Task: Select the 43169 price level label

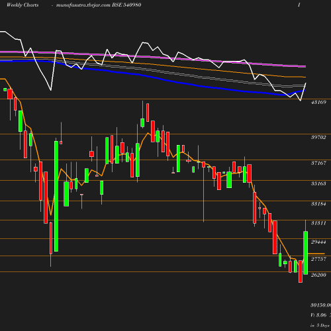Action: (x=318, y=102)
